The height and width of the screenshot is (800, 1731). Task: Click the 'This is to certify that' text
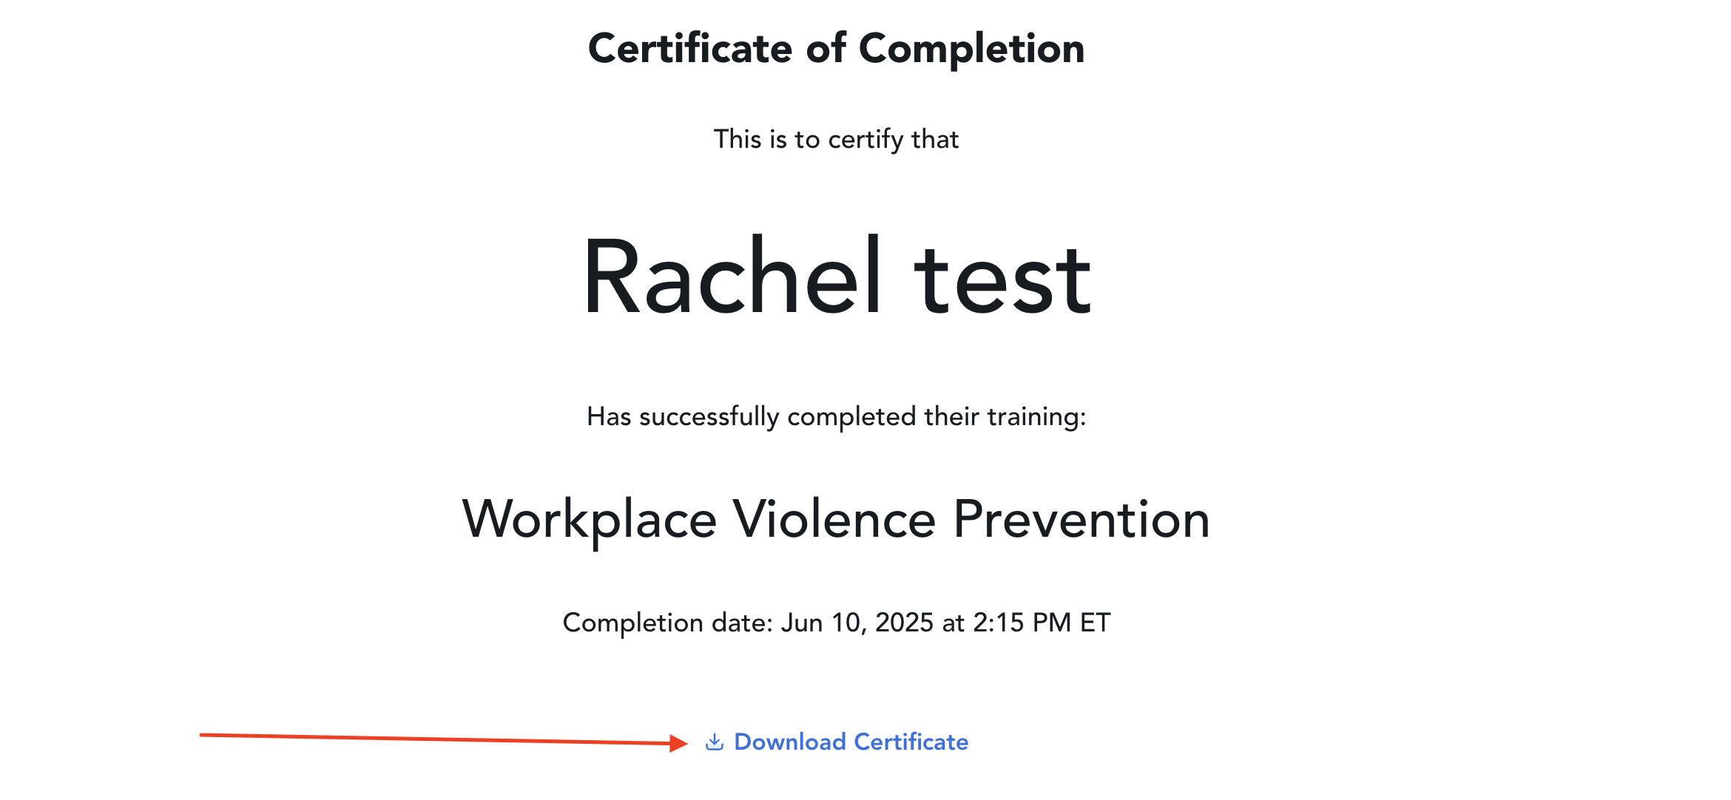pyautogui.click(x=836, y=139)
